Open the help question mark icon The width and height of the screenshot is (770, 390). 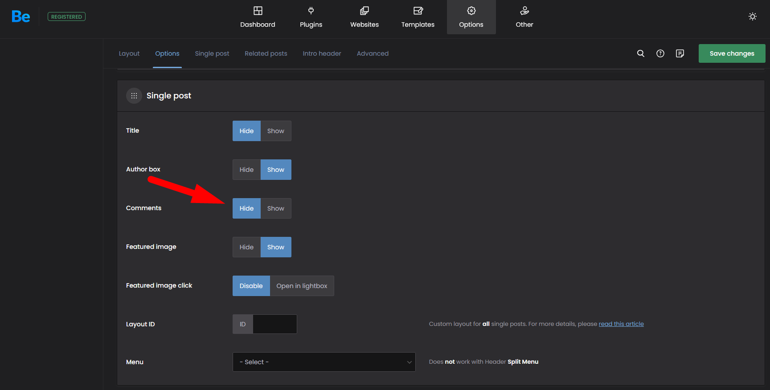coord(660,53)
